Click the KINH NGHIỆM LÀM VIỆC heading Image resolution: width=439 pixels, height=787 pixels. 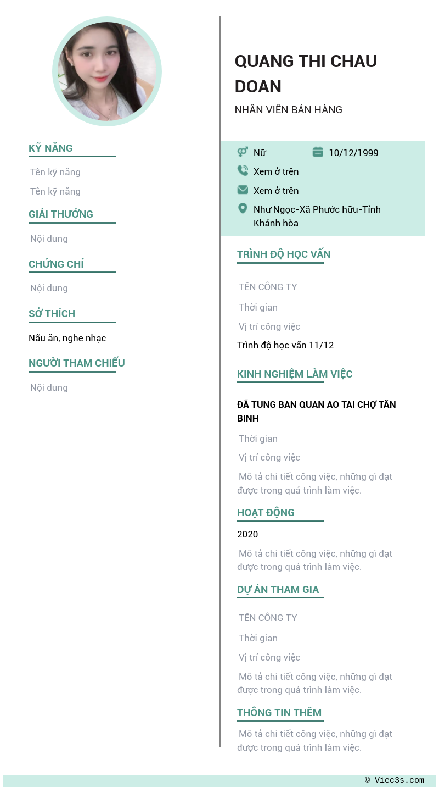coord(295,374)
